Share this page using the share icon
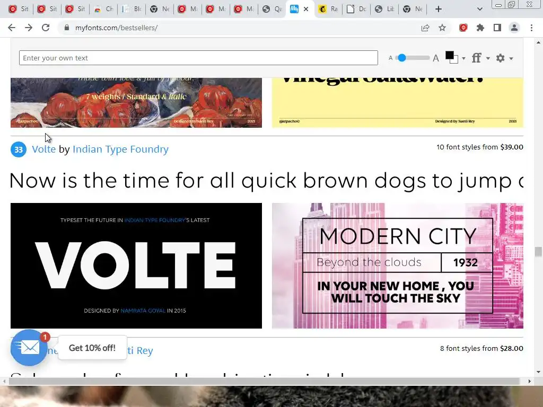 pyautogui.click(x=425, y=28)
